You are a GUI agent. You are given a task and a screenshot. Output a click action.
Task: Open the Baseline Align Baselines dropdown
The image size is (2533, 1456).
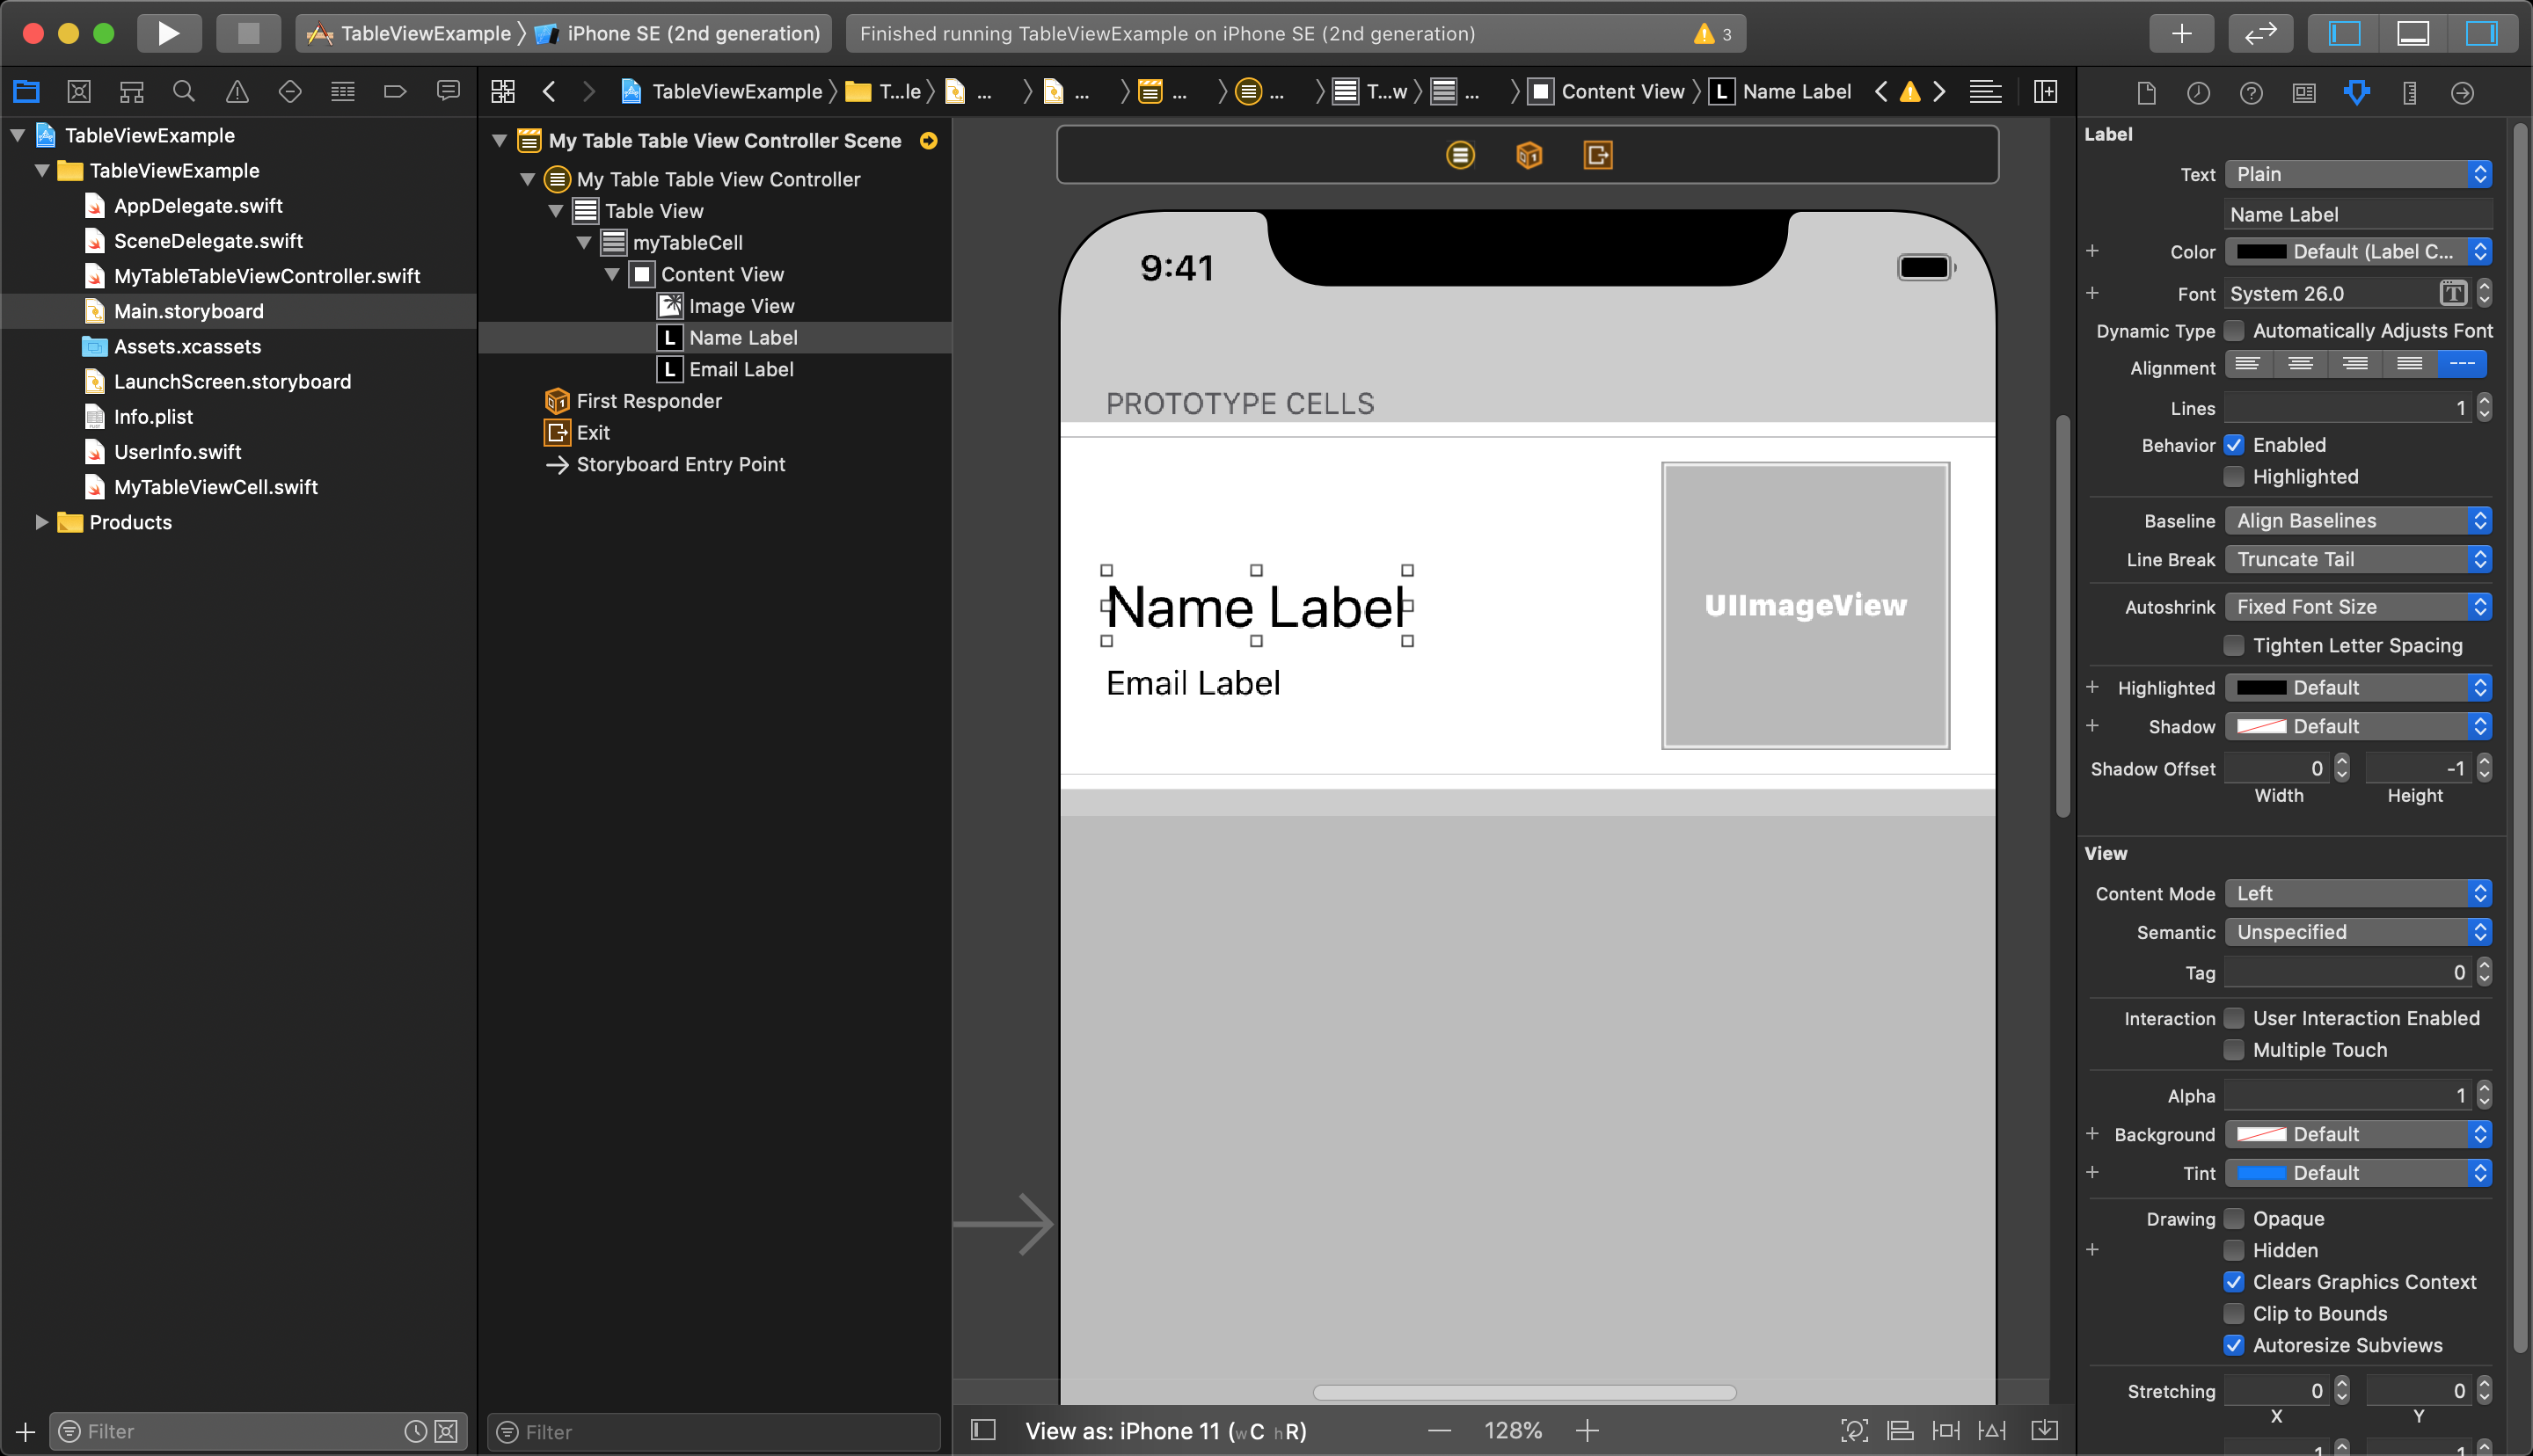[2357, 521]
